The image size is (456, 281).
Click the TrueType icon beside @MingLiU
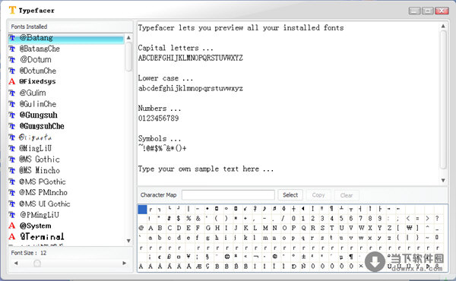coord(12,148)
